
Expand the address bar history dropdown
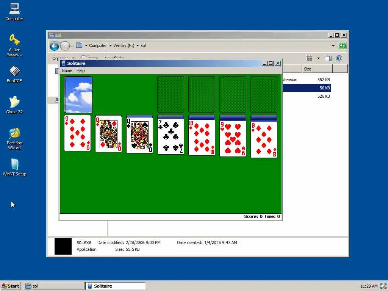point(333,46)
